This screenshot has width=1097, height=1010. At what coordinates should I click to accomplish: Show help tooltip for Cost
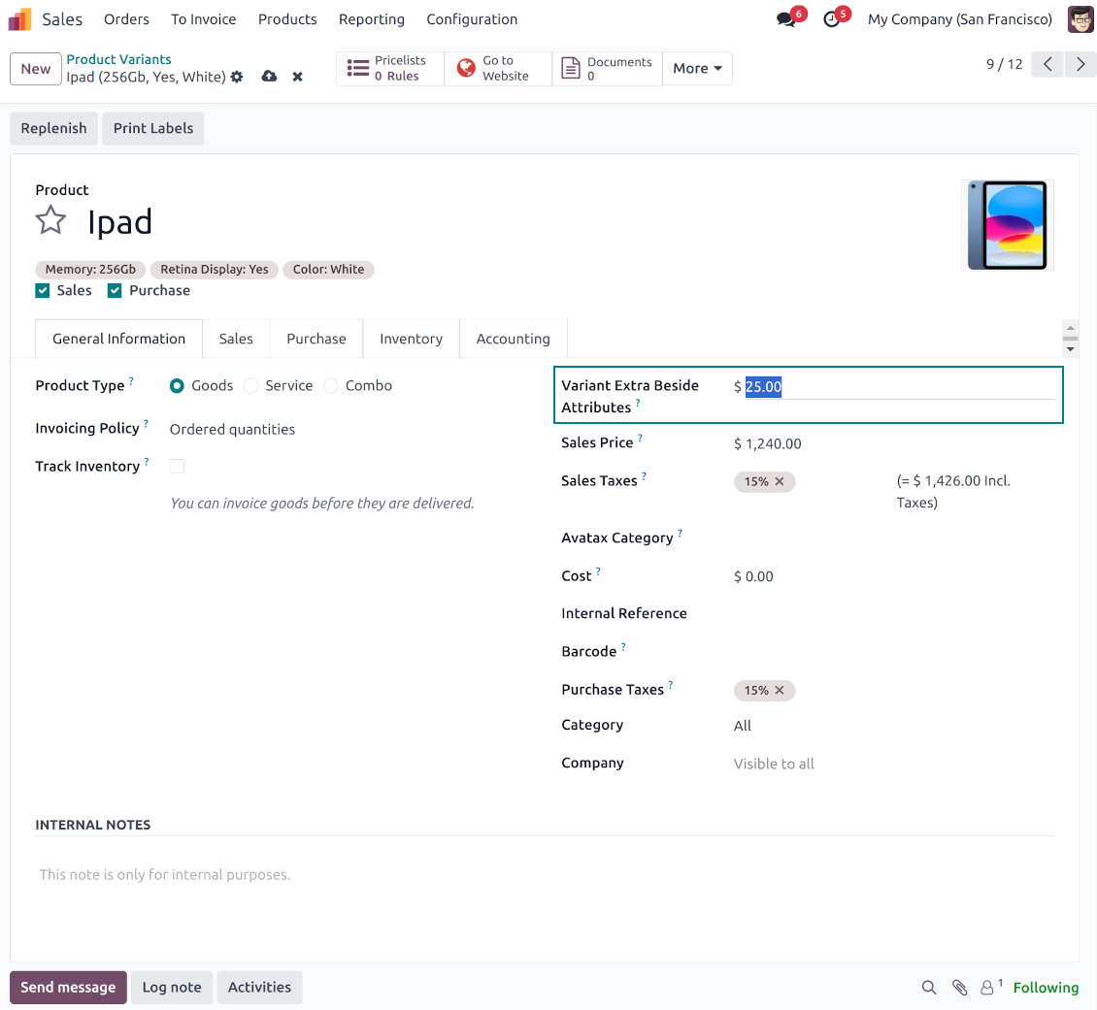(x=598, y=571)
